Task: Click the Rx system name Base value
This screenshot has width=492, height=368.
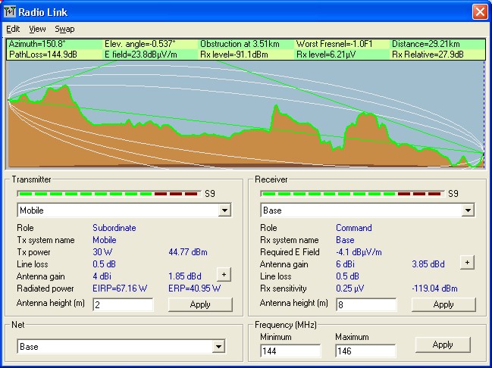Action: point(345,240)
